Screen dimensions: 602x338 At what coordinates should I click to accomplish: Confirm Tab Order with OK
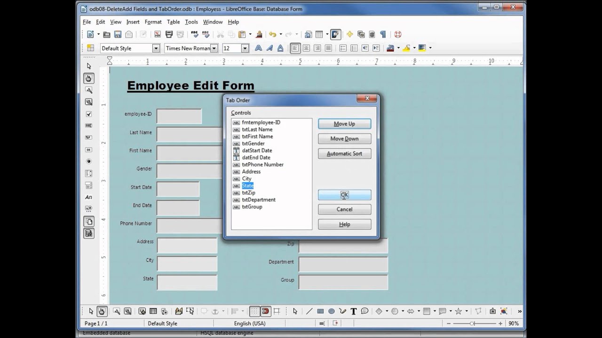pyautogui.click(x=344, y=195)
